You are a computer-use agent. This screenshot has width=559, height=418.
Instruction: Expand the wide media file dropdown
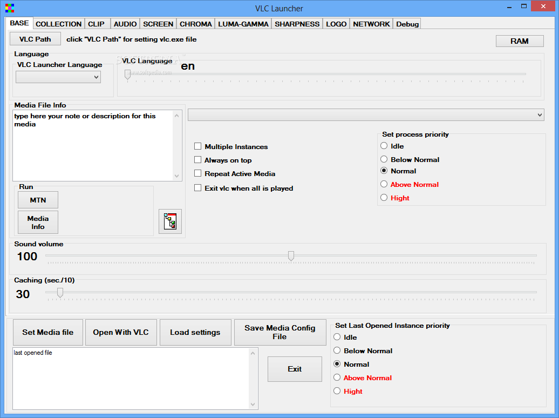point(366,115)
